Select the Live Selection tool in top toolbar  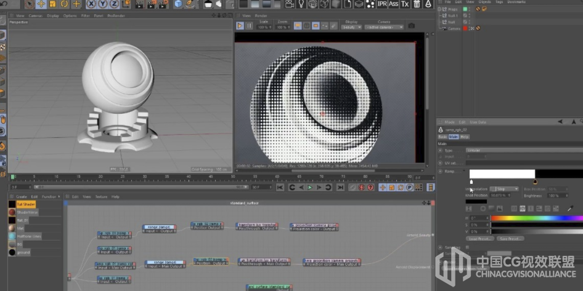30,4
